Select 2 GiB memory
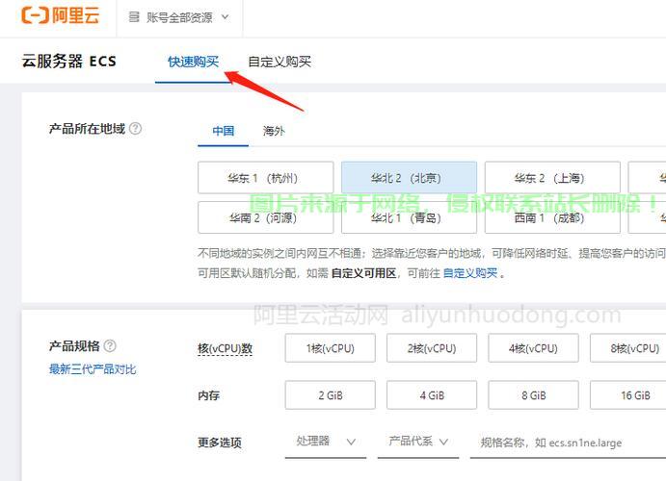666x481 pixels. [330, 395]
